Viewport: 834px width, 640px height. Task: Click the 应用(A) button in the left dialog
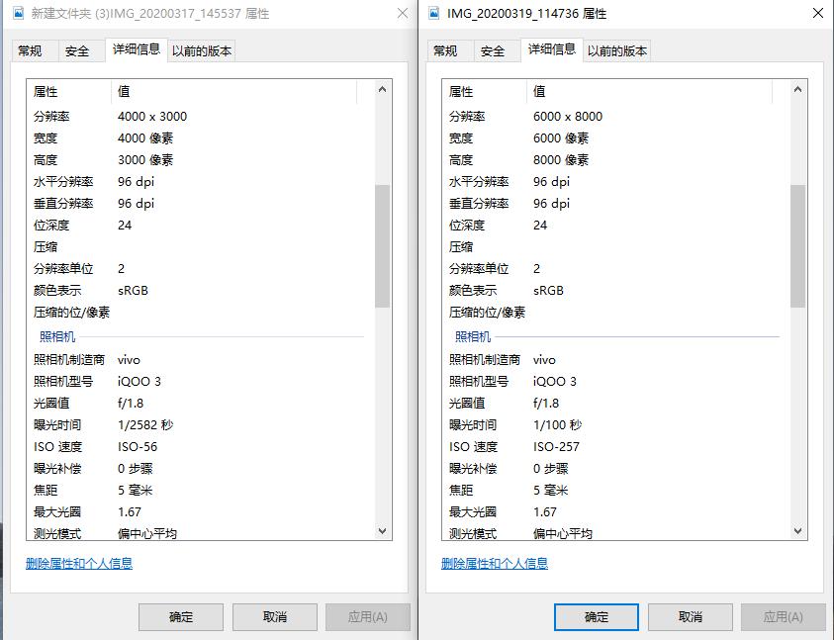(367, 616)
